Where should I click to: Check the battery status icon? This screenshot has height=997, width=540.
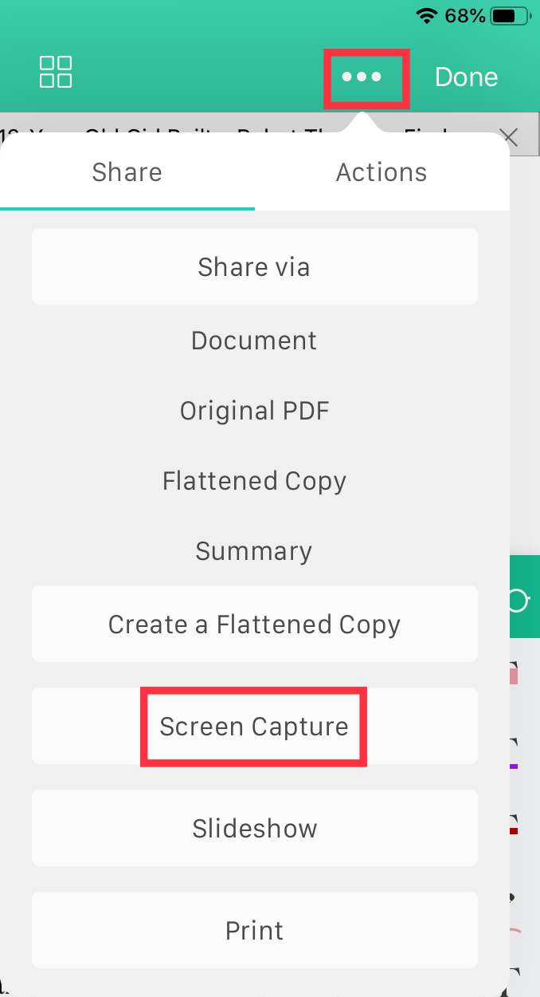click(x=515, y=15)
